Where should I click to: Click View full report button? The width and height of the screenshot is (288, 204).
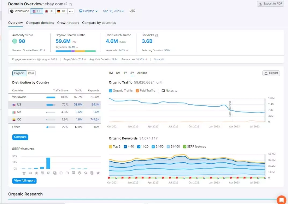click(x=24, y=181)
